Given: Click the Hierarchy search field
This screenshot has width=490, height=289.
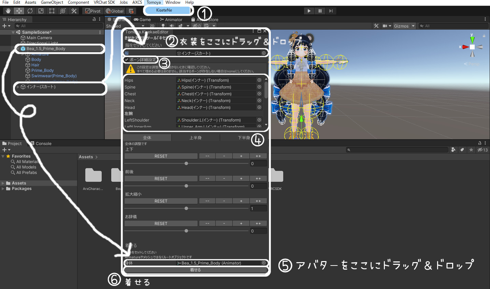Looking at the screenshot, I should [x=58, y=26].
